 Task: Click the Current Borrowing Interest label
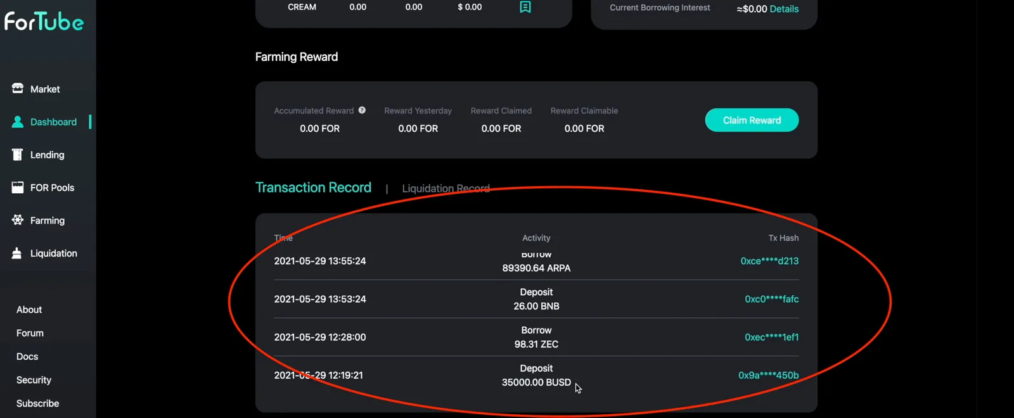click(660, 8)
